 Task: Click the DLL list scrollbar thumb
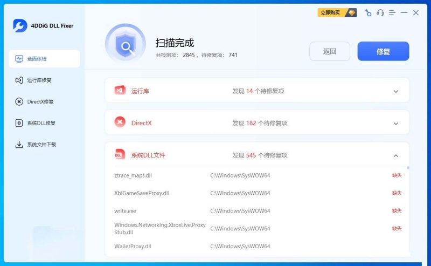(x=408, y=168)
